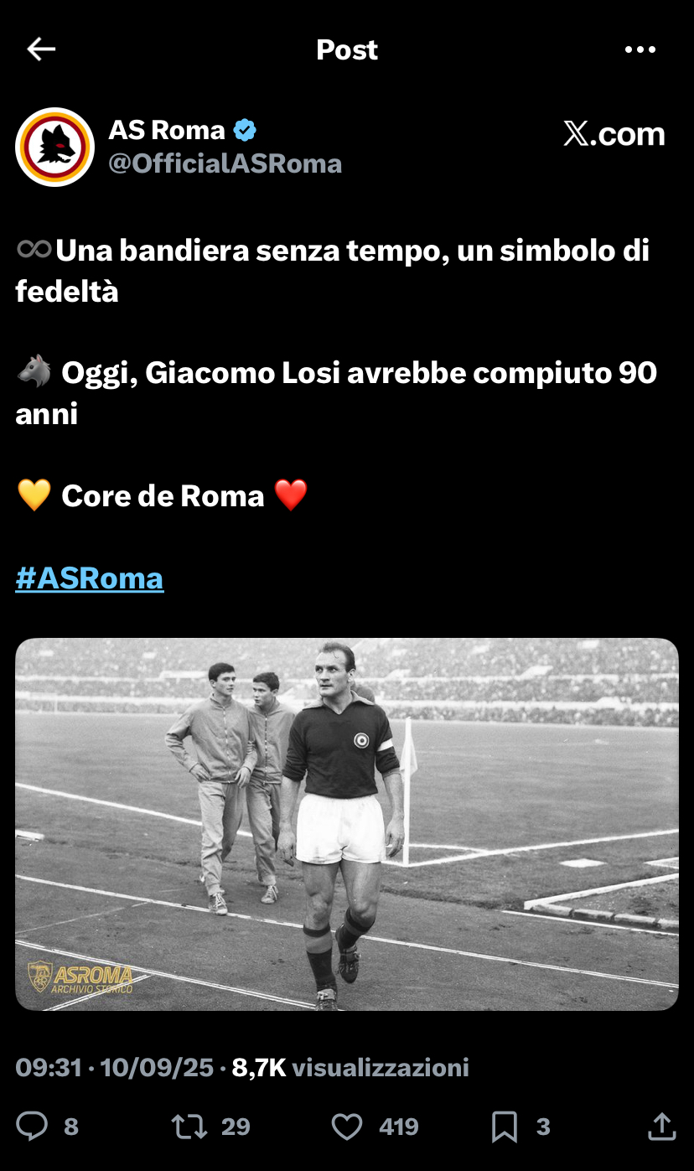The height and width of the screenshot is (1171, 694).
Task: Click the AS Roma display name
Action: [167, 130]
